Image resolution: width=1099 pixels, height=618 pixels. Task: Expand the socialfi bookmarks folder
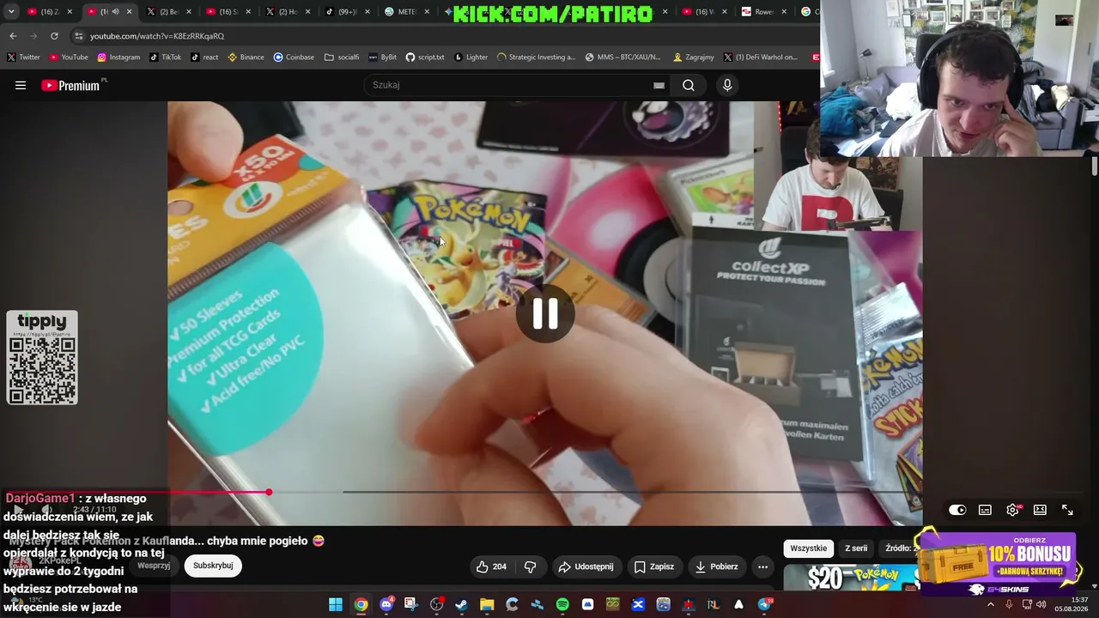pos(342,58)
